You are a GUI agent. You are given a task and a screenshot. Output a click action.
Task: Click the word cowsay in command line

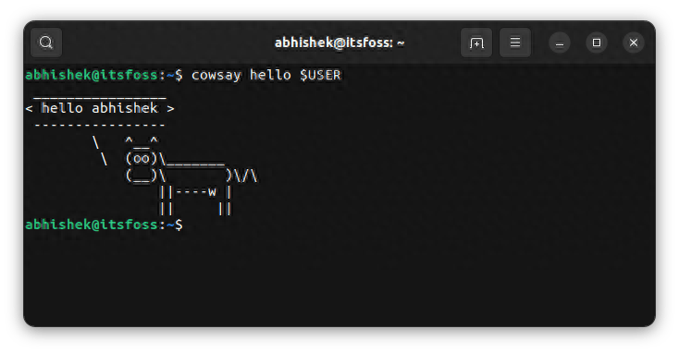tap(216, 75)
